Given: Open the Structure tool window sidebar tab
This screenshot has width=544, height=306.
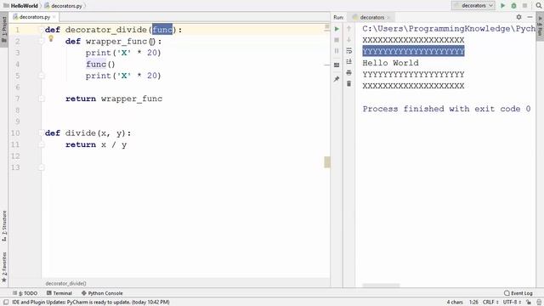Looking at the screenshot, I should coord(4,226).
